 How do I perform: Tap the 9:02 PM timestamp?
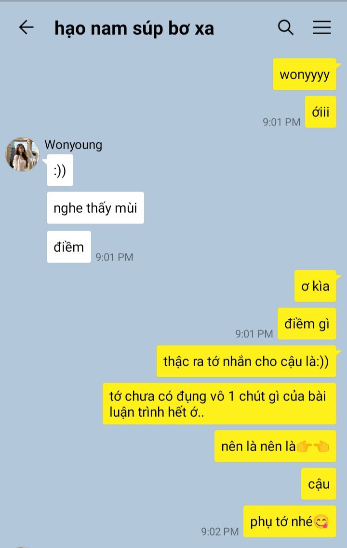220,532
